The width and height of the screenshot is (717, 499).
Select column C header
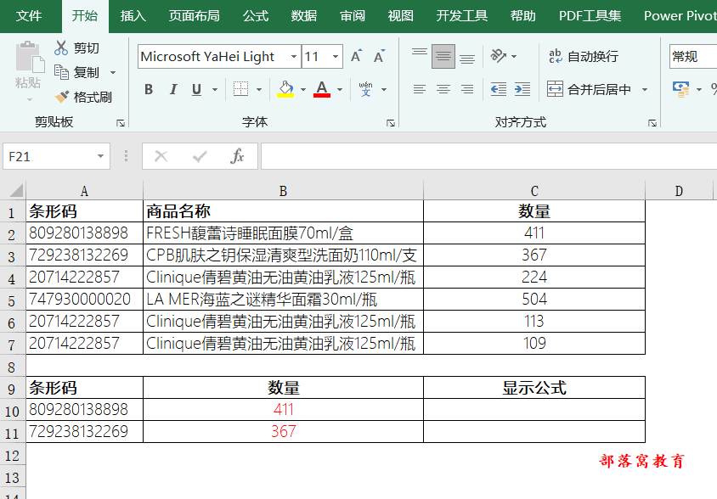point(534,191)
